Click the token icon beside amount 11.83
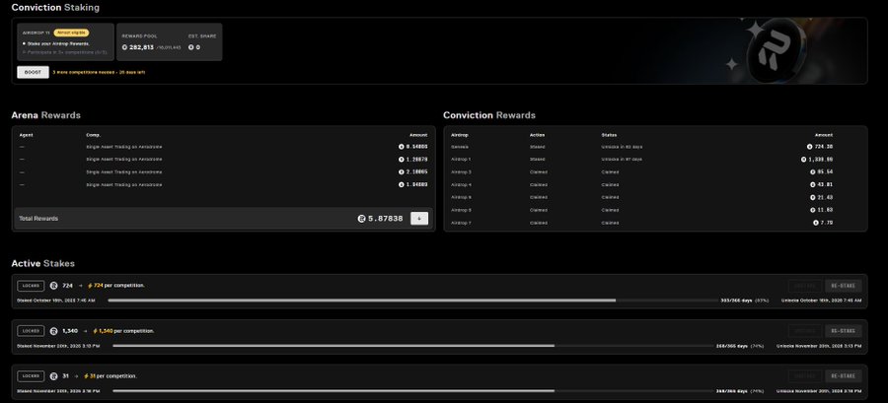888x403 pixels. coord(815,210)
